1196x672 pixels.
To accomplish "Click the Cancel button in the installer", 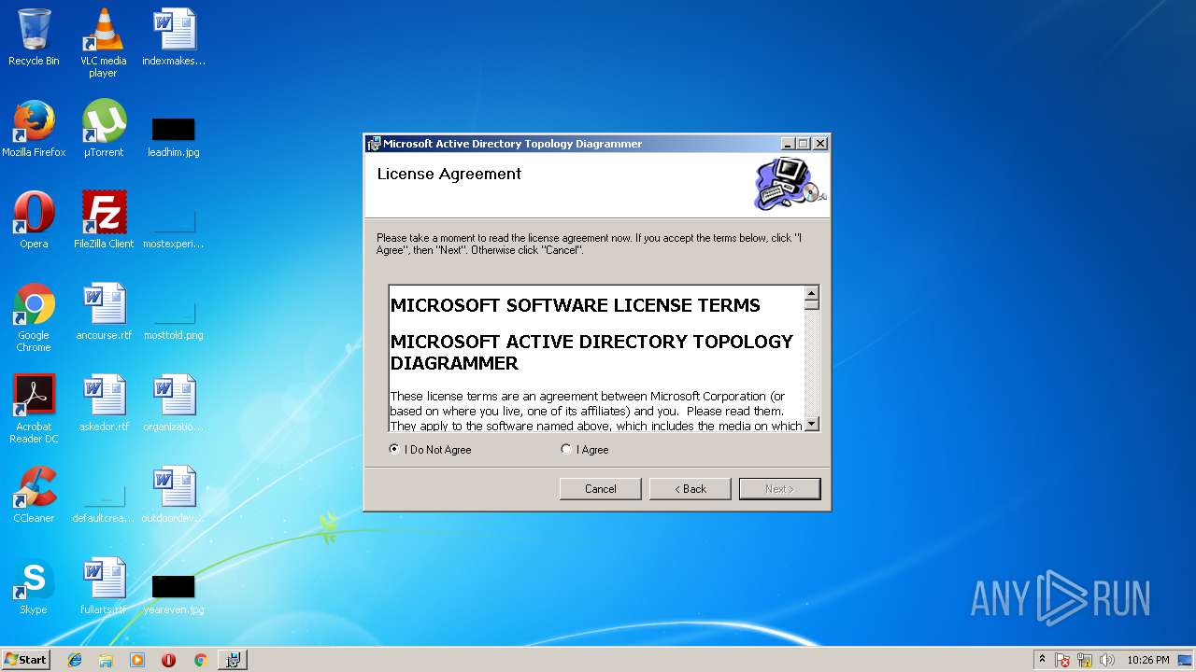I will click(x=600, y=489).
